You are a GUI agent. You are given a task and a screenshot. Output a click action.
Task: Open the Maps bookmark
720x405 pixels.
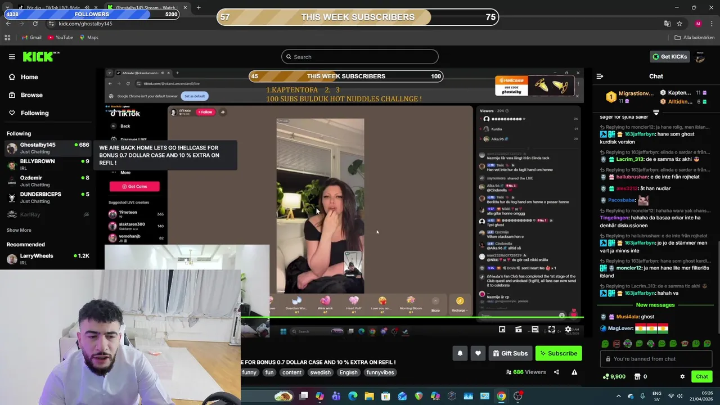(89, 38)
